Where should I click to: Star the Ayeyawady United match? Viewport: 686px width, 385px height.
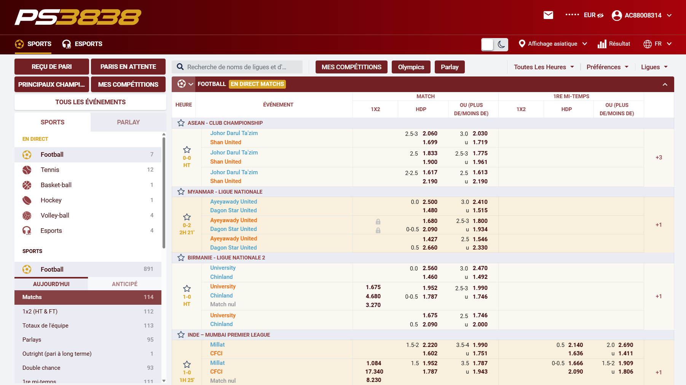tap(187, 217)
